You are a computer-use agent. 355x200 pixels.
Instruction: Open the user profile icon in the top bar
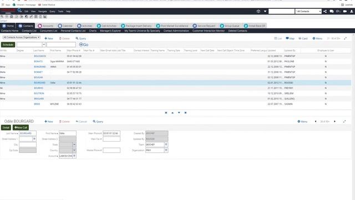[352, 11]
